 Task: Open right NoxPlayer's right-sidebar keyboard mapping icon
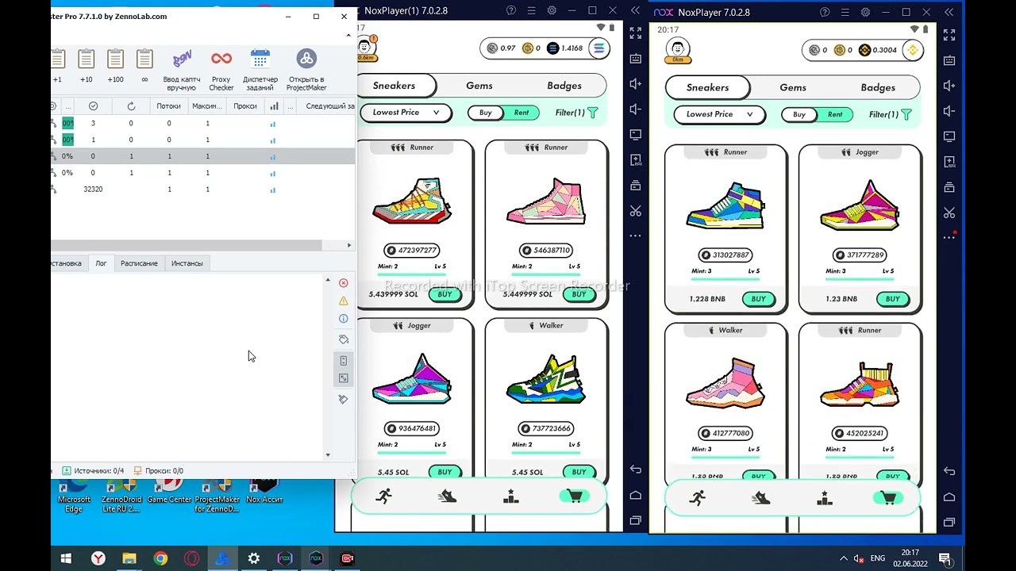point(949,59)
